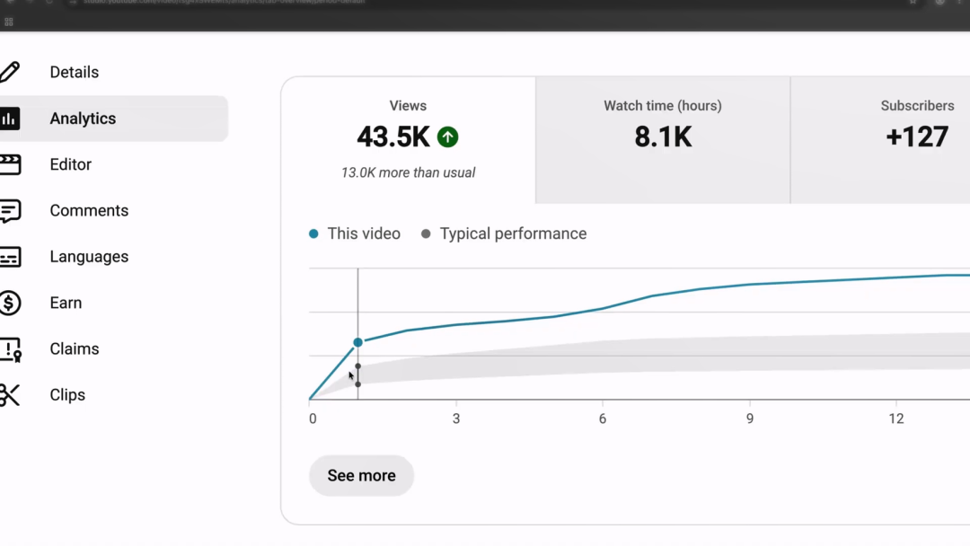Toggle the This video legend item
The image size is (970, 546).
coord(355,233)
